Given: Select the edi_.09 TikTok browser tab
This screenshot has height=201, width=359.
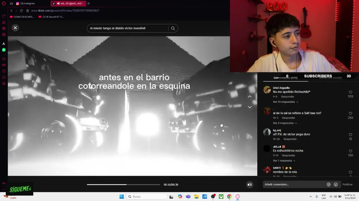Looking at the screenshot, I should [x=68, y=3].
